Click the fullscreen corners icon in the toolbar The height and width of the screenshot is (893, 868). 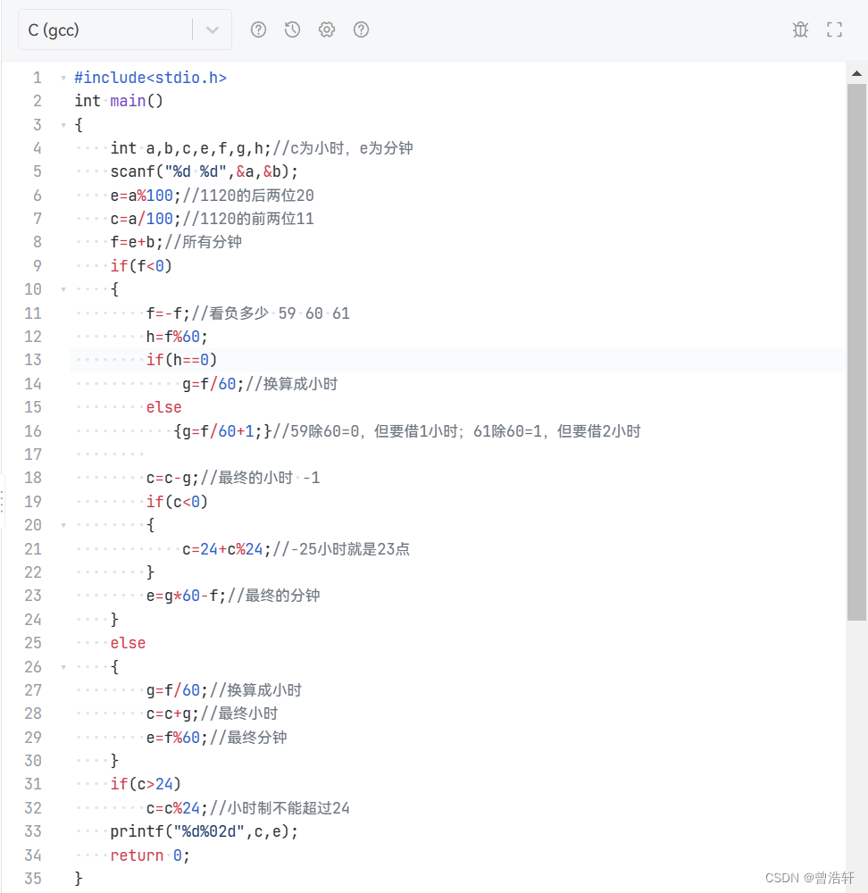pos(834,29)
